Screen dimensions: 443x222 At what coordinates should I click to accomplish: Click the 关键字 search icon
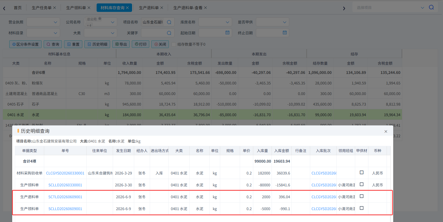coord(169,33)
